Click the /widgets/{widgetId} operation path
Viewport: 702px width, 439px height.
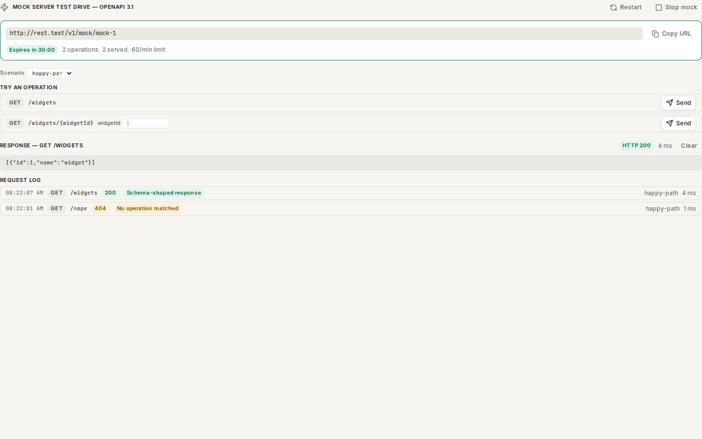pos(61,123)
